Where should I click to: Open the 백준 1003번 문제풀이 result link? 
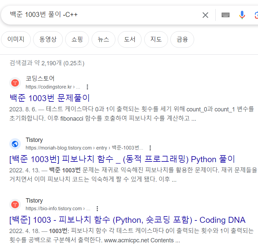tap(50, 98)
